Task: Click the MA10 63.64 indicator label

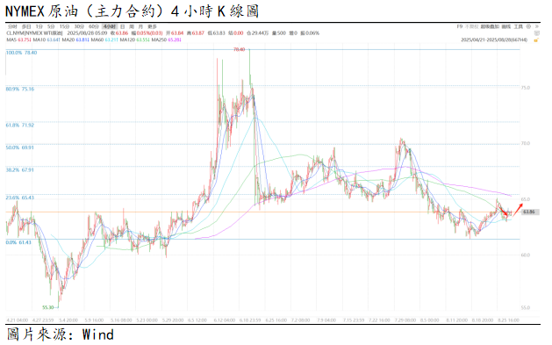Action: pos(47,40)
